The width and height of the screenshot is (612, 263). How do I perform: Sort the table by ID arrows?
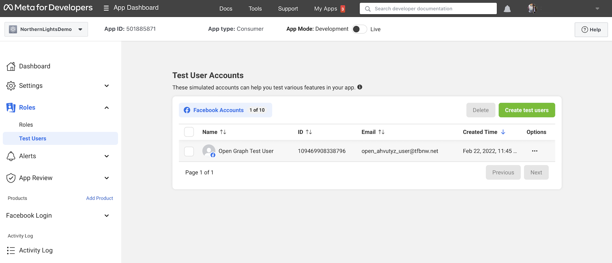pyautogui.click(x=309, y=132)
